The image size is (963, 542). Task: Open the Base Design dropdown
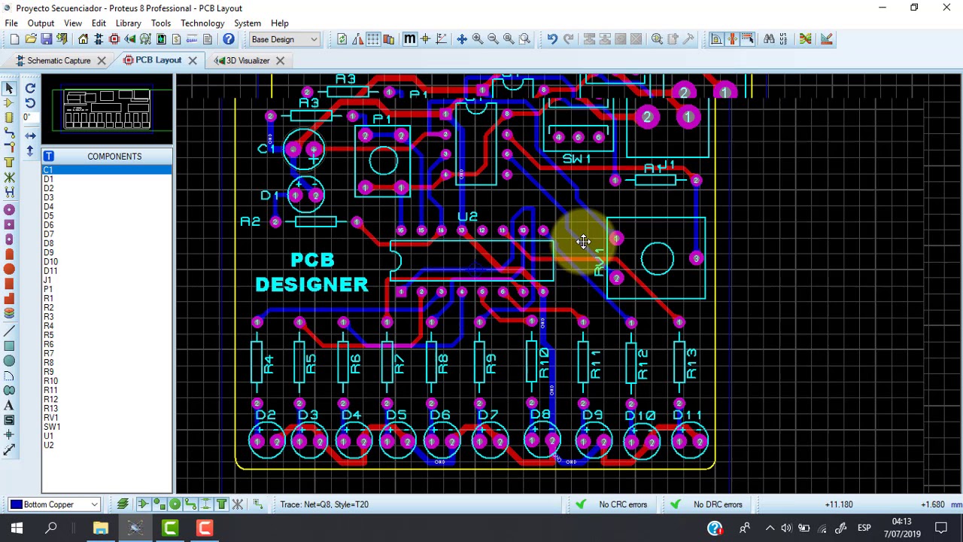tap(284, 39)
